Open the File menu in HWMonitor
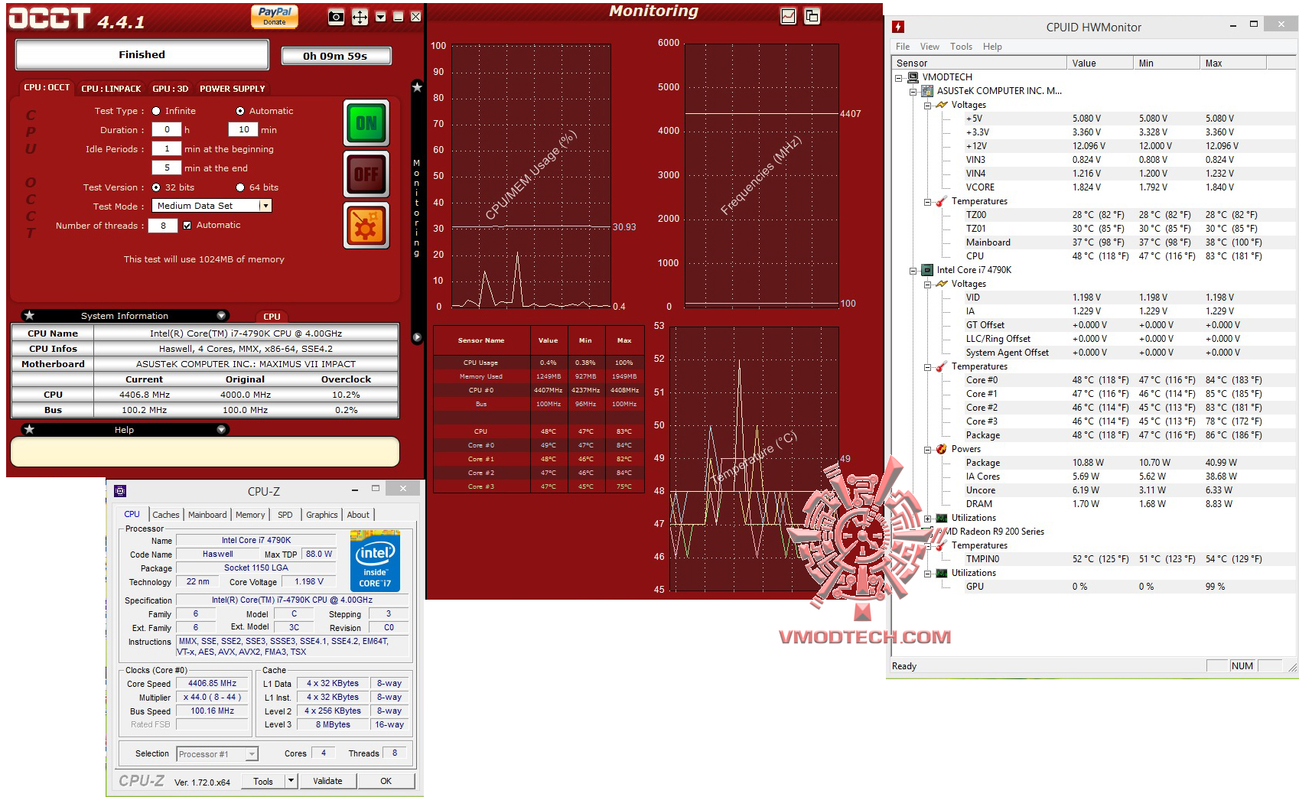This screenshot has width=1299, height=797. coord(903,47)
